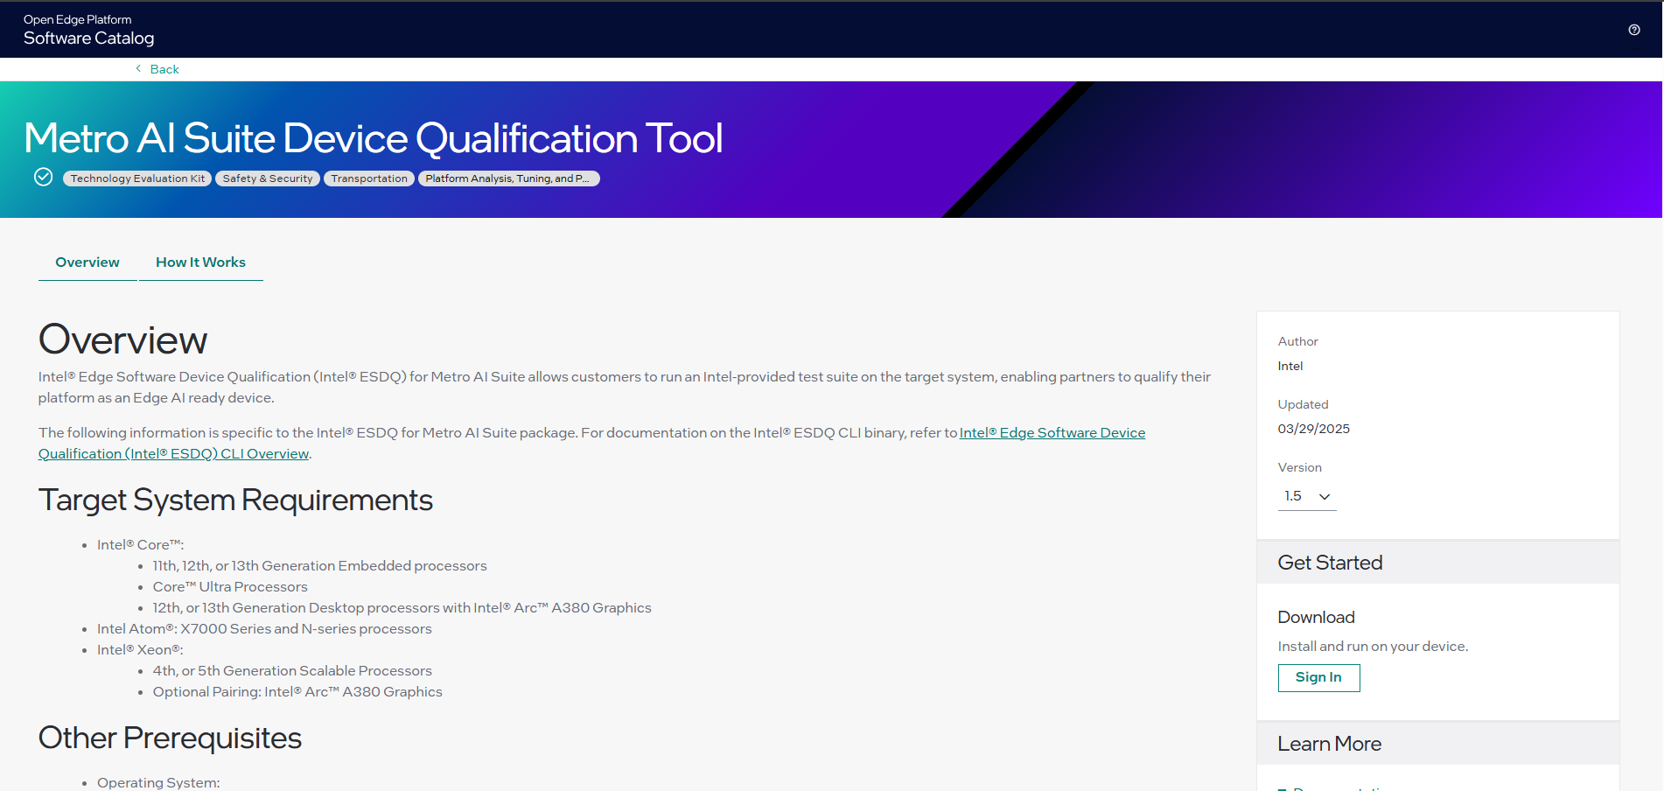This screenshot has width=1664, height=791.
Task: Switch to the Overview tab
Action: click(87, 262)
